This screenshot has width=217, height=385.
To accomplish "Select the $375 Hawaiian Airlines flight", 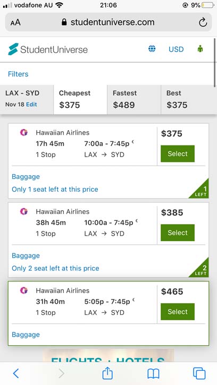I will pyautogui.click(x=178, y=153).
